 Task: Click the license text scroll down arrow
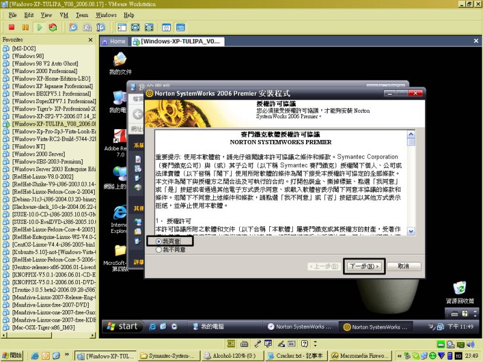411,231
